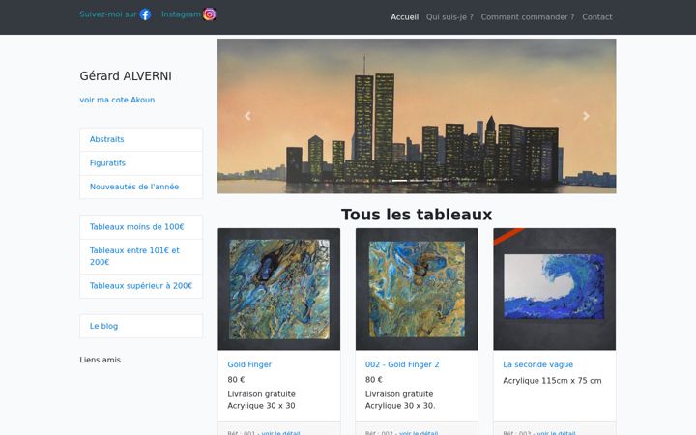Image resolution: width=696 pixels, height=435 pixels.
Task: Filter by 'Tableaux entre 101€ et 200€'
Action: pyautogui.click(x=141, y=256)
